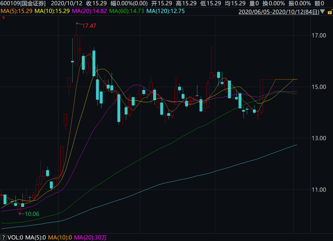Click the 17.00 price axis label
The height and width of the screenshot is (241, 333).
319,35
